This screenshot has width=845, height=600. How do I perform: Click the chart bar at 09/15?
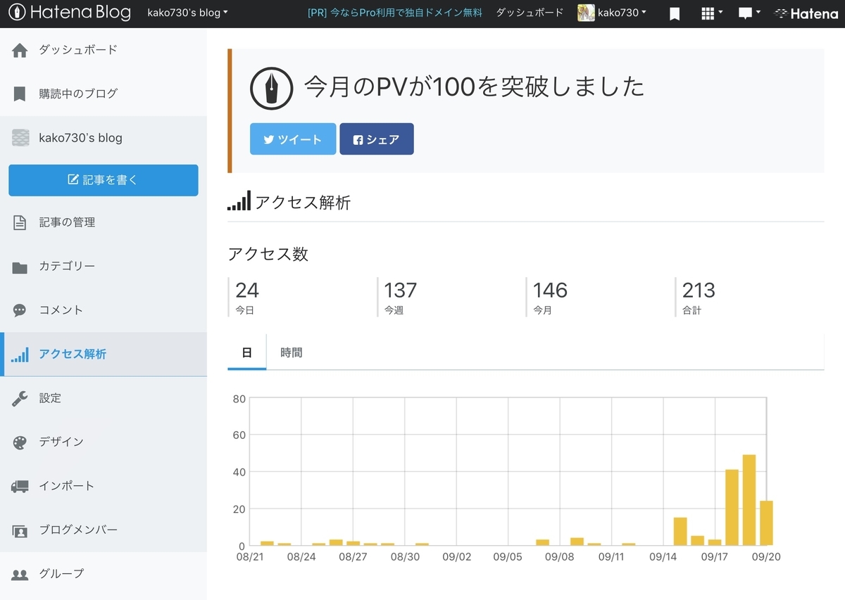[x=680, y=532]
